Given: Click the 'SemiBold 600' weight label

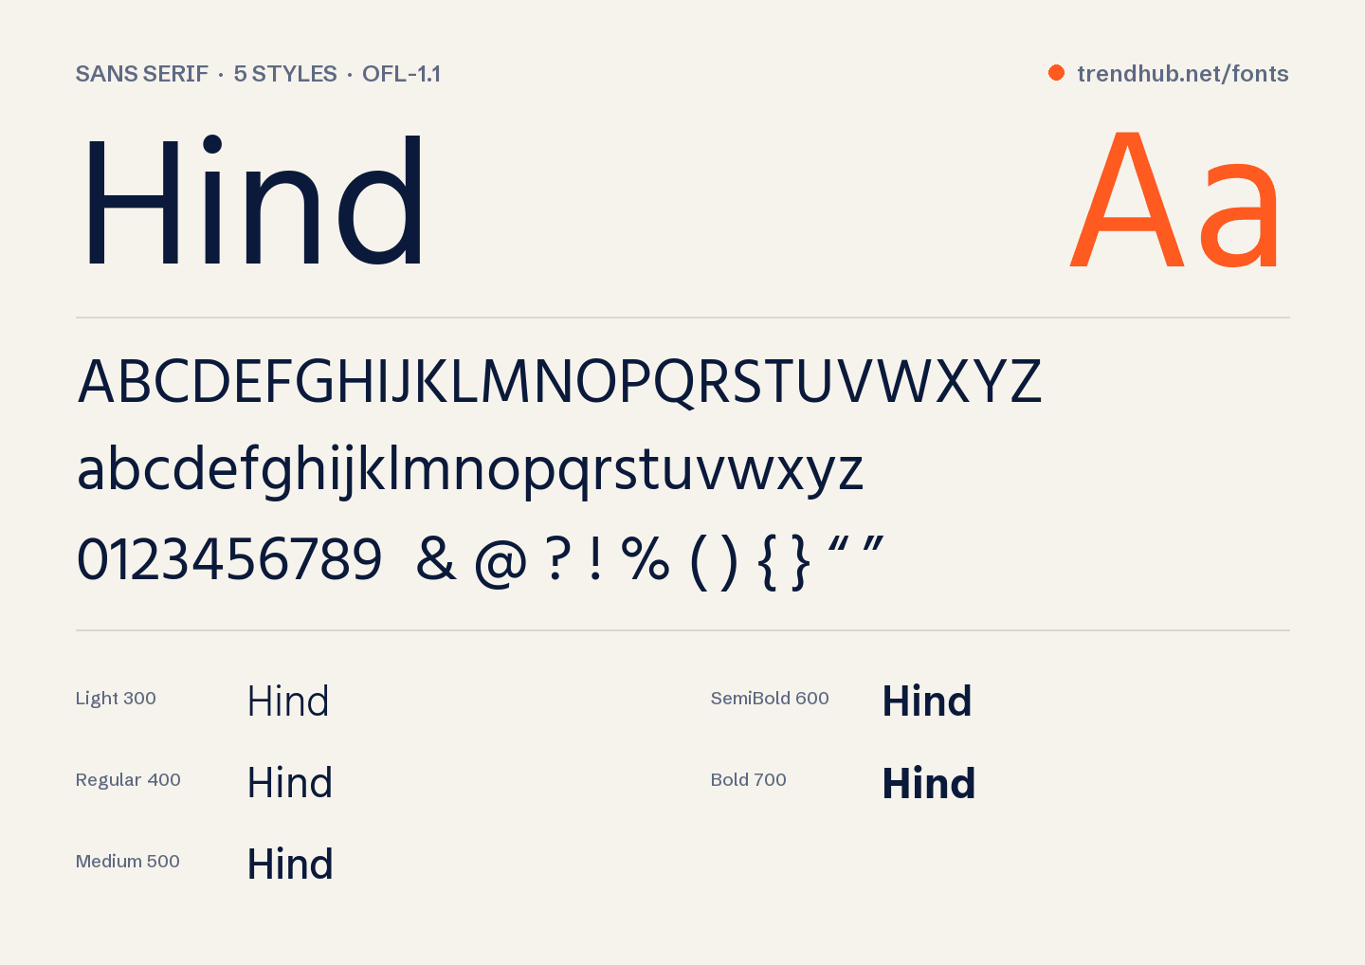Looking at the screenshot, I should tap(770, 699).
